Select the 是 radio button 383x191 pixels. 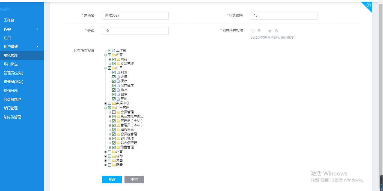[x=253, y=31]
